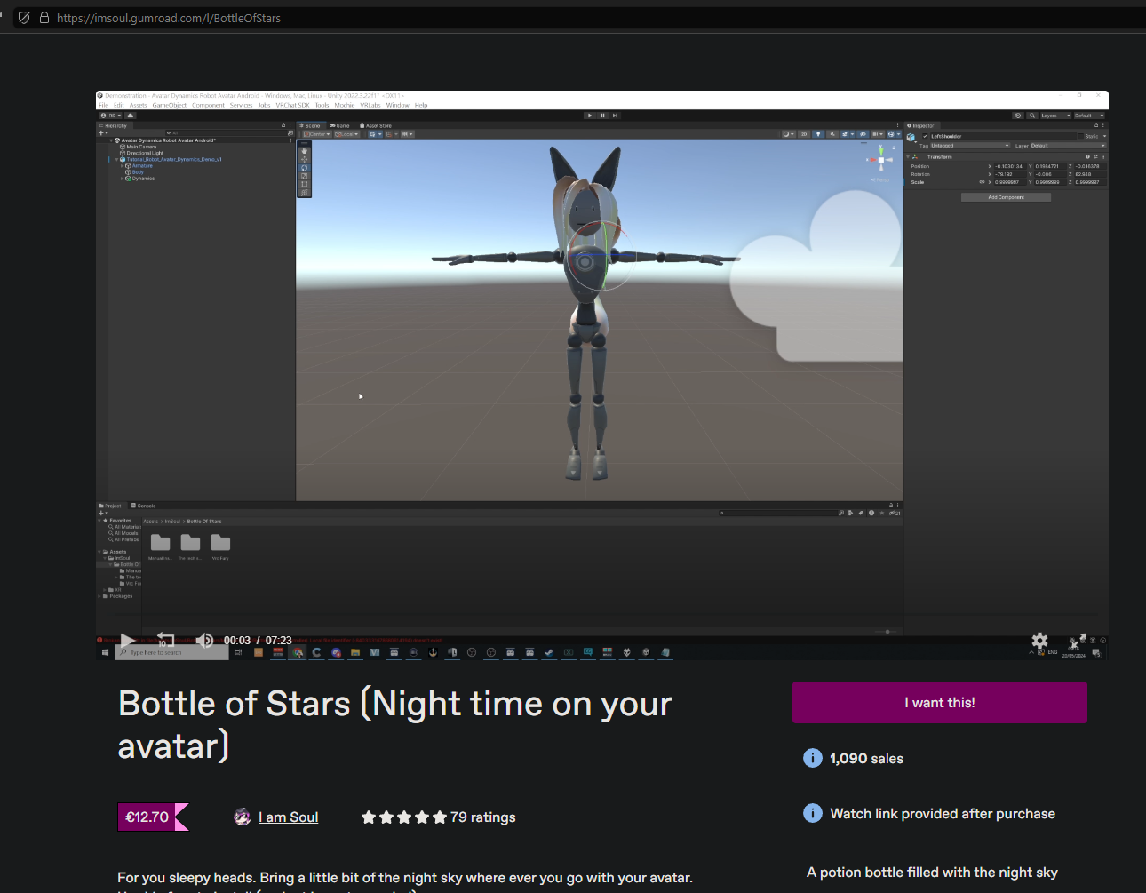Expand the Armature hierarchy item
The width and height of the screenshot is (1146, 893).
tap(122, 166)
